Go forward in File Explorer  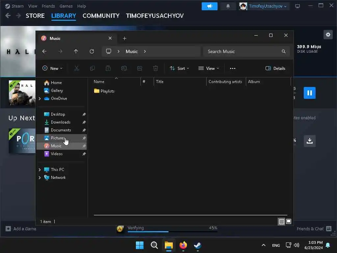(61, 51)
